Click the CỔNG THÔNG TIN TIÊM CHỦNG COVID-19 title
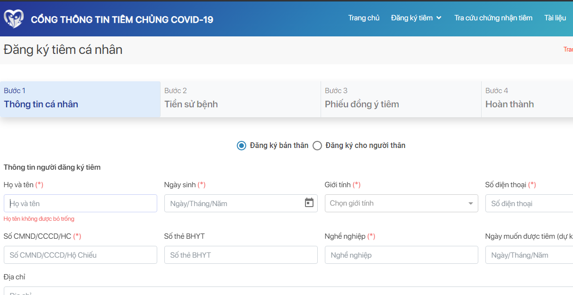573x295 pixels. (x=122, y=19)
